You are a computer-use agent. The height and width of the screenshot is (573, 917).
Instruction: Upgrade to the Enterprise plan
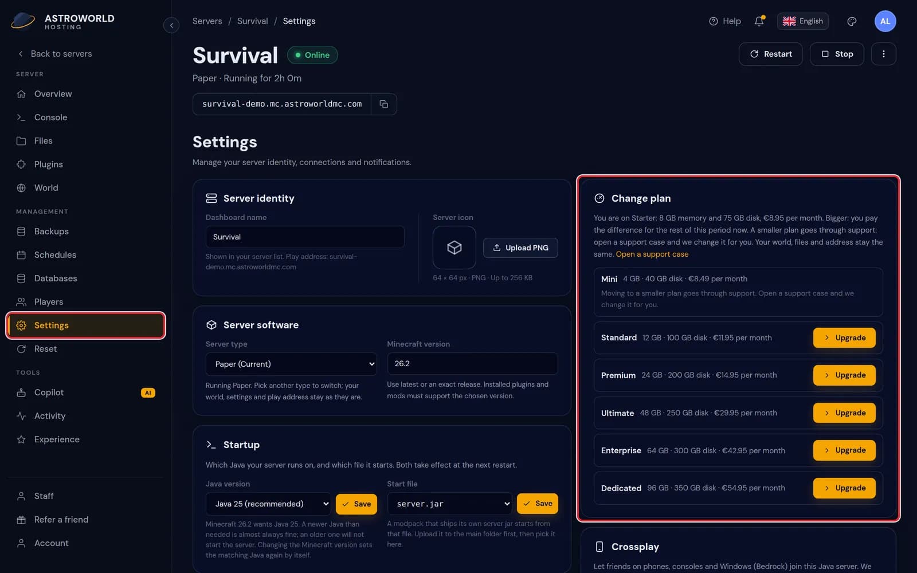click(844, 450)
